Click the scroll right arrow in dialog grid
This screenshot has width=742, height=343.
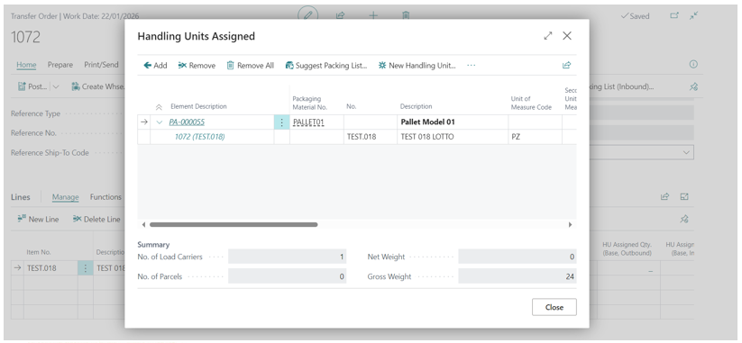tap(570, 225)
